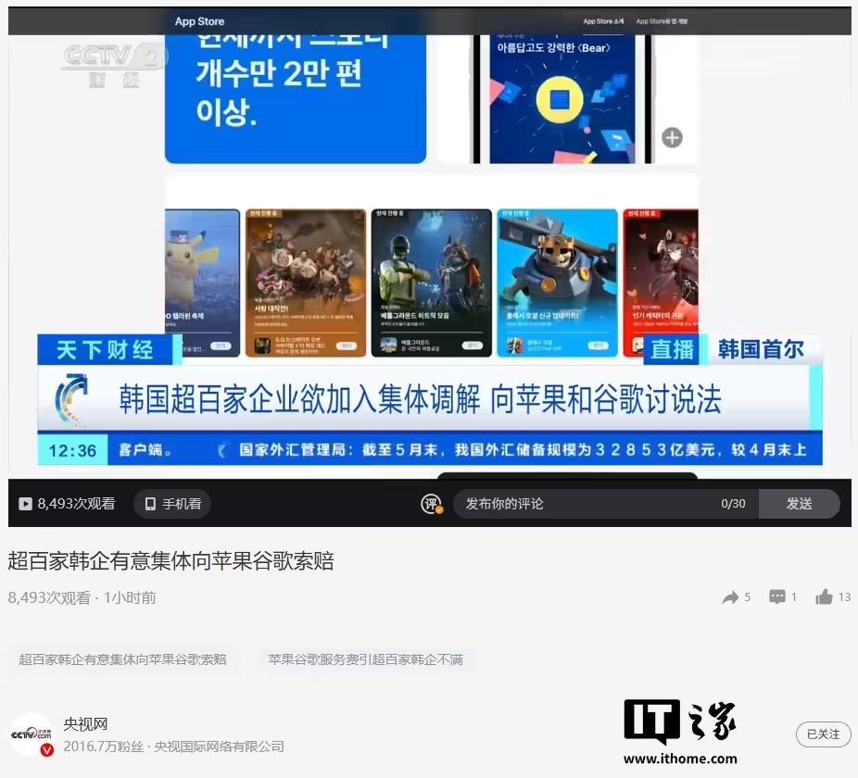Open 手机看 watch on phone button
The image size is (858, 778).
click(171, 504)
